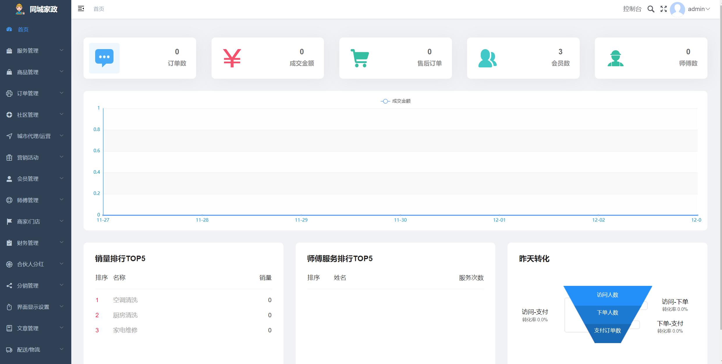Screen dimensions: 722x364
Task: Click 空调清洗 in the sales ranking
Action: point(125,300)
